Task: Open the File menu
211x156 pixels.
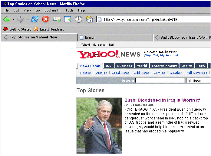Action: pyautogui.click(x=6, y=10)
